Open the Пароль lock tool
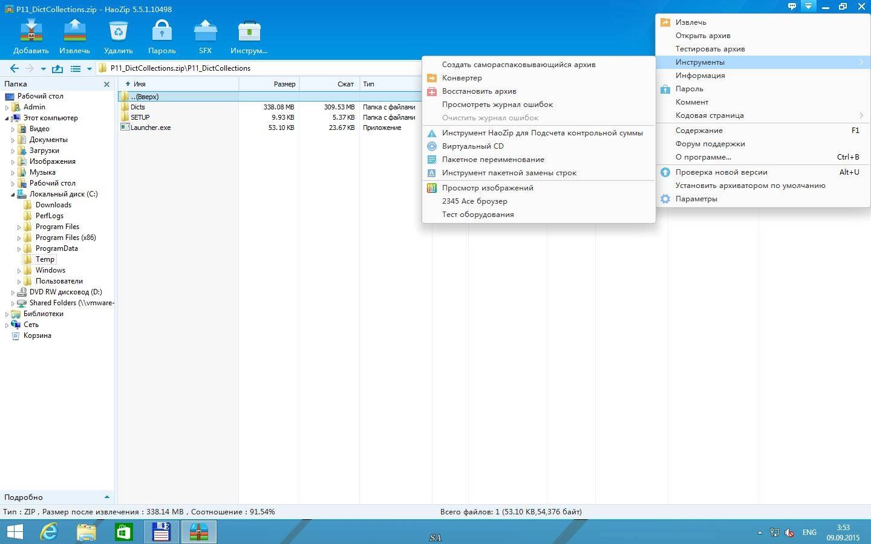This screenshot has height=544, width=871. [161, 37]
